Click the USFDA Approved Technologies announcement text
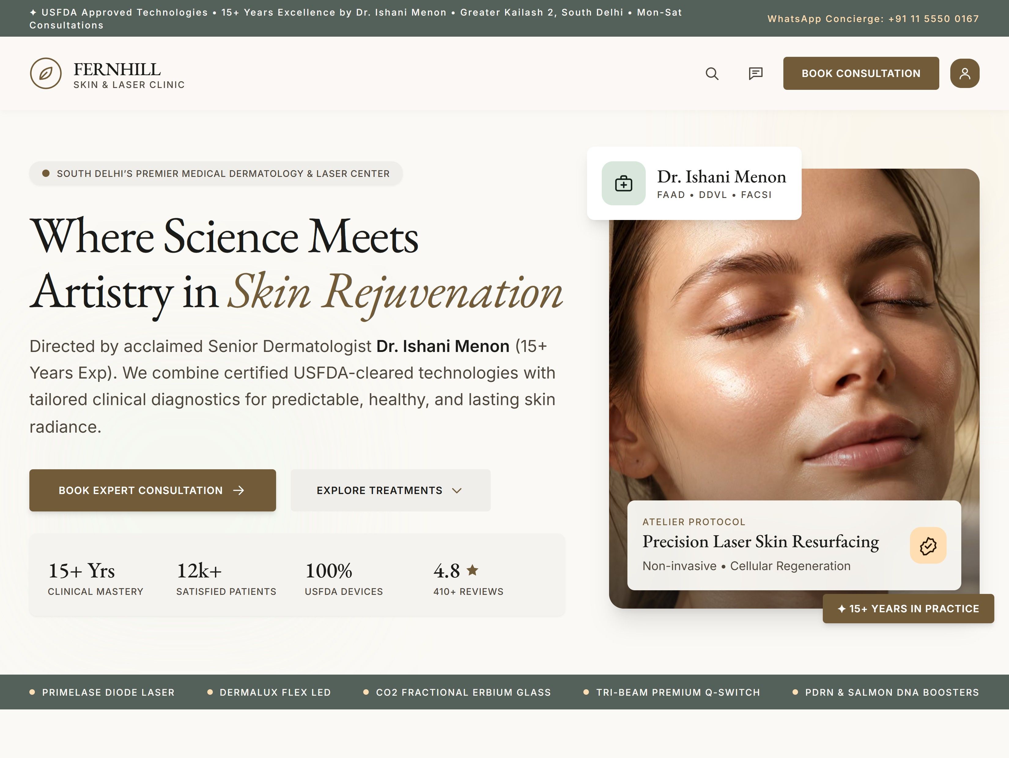Viewport: 1009px width, 758px height. click(356, 19)
